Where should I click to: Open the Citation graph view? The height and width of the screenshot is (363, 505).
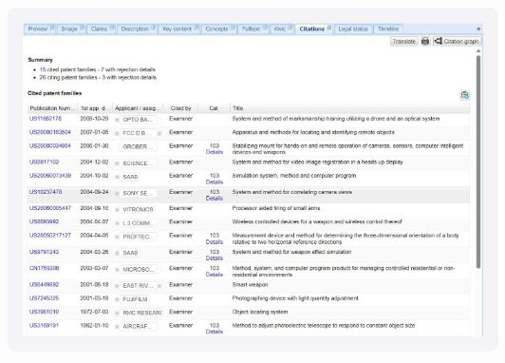pos(457,41)
